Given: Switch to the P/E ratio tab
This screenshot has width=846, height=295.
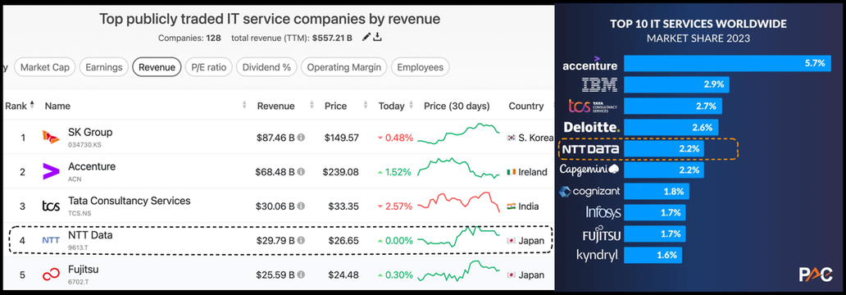Looking at the screenshot, I should 208,67.
